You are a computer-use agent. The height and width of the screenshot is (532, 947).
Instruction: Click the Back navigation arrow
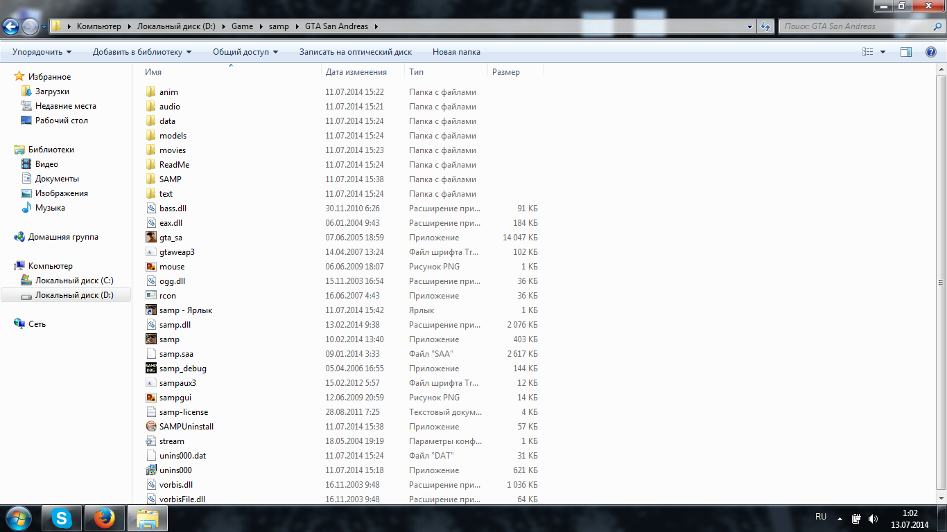point(11,26)
